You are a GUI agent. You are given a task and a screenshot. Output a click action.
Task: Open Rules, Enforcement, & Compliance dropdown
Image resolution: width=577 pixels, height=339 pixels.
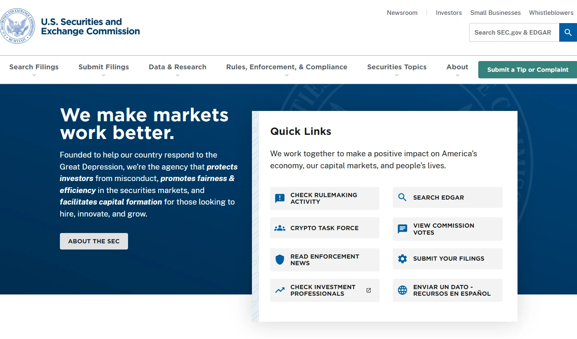pos(287,69)
